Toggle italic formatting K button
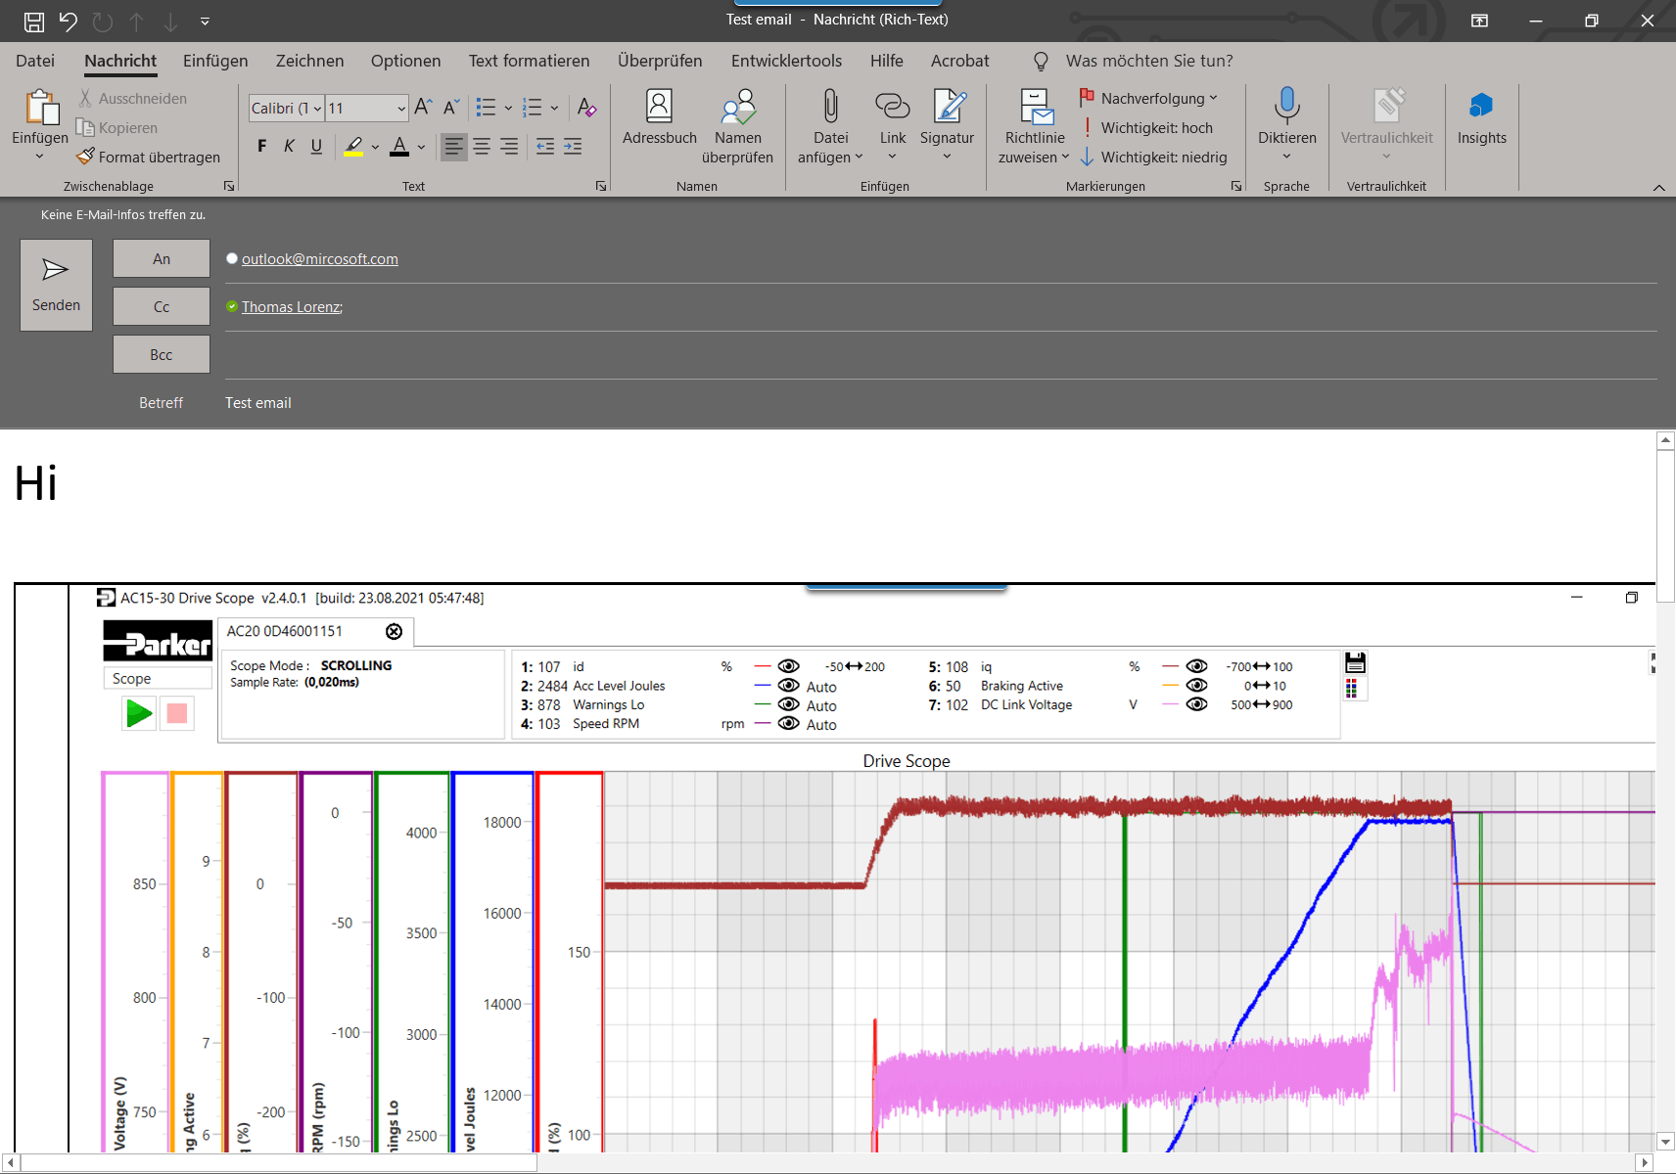The width and height of the screenshot is (1676, 1174). click(289, 147)
